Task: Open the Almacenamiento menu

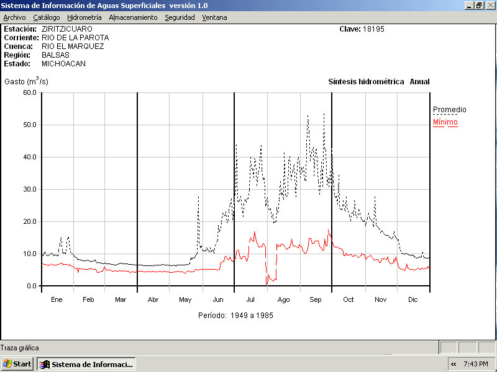Action: [133, 17]
